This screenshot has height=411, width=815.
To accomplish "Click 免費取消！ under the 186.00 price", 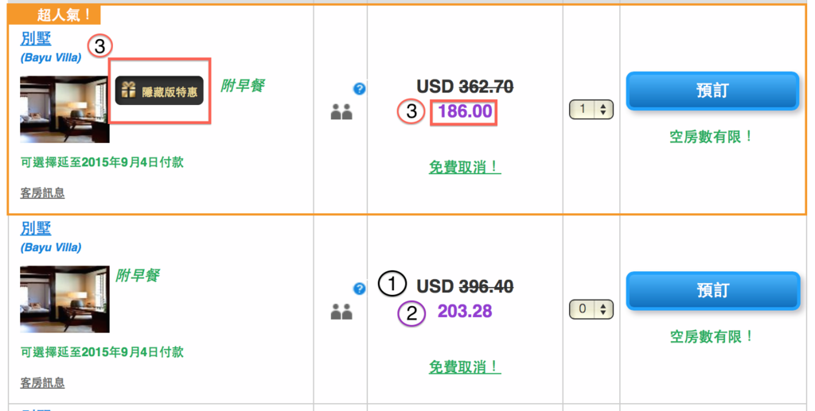I will point(465,168).
